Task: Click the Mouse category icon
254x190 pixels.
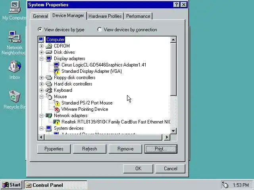Action: point(49,97)
